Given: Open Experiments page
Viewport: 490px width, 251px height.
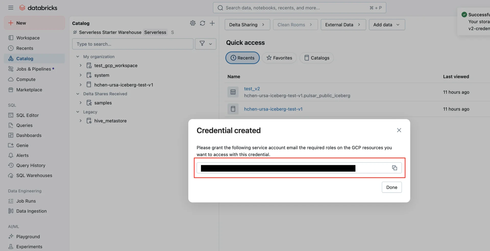Looking at the screenshot, I should click(34, 247).
